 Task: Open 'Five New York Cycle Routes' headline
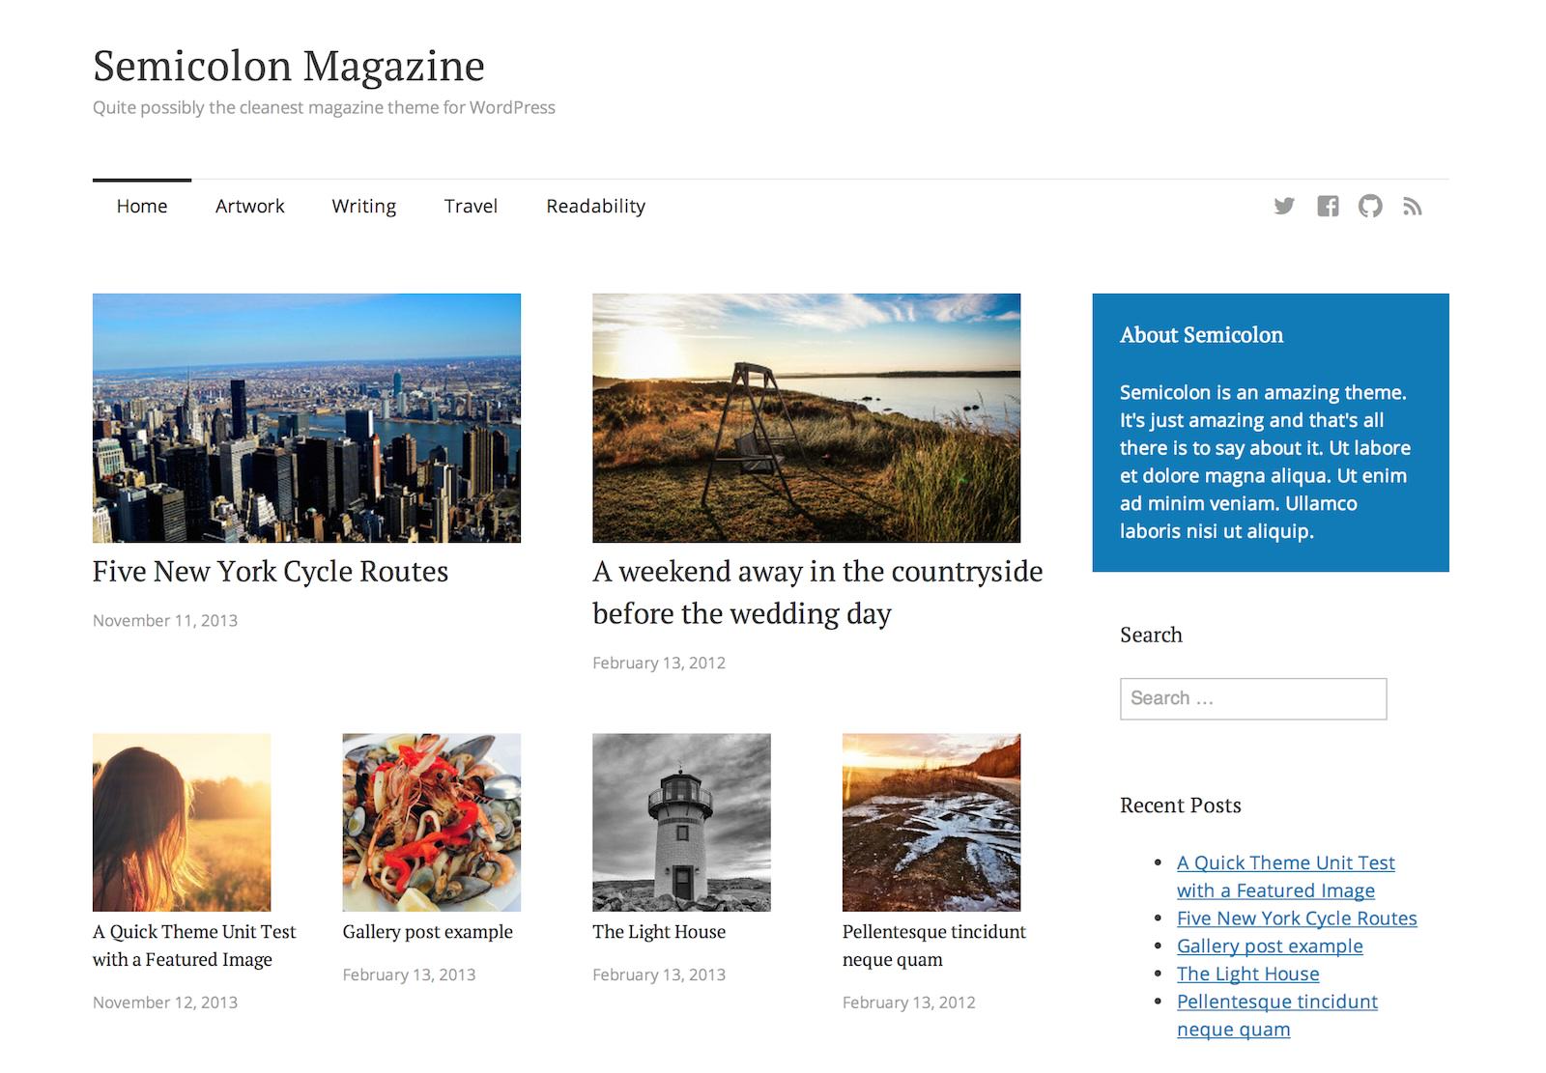(271, 572)
